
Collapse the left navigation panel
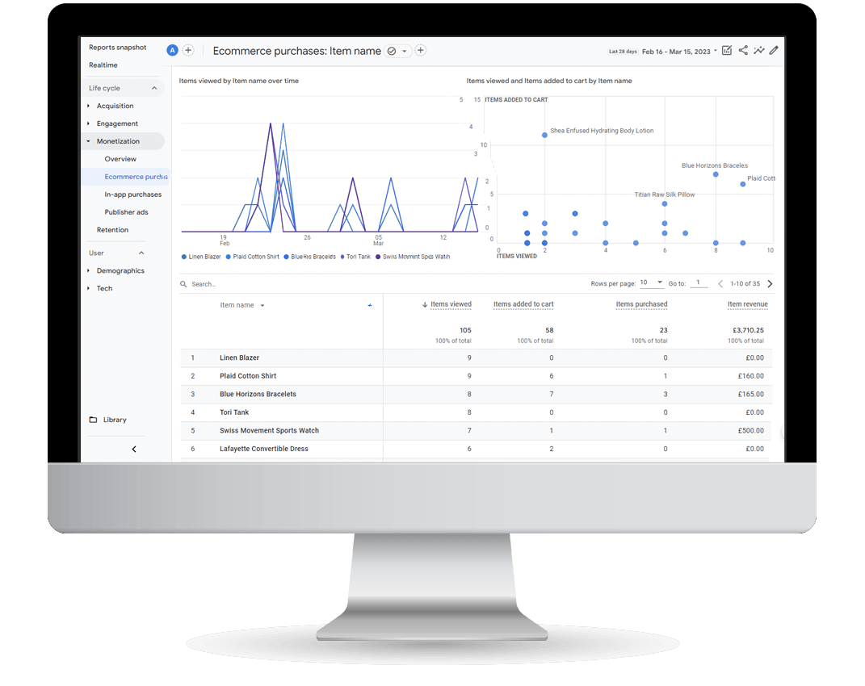[x=134, y=449]
